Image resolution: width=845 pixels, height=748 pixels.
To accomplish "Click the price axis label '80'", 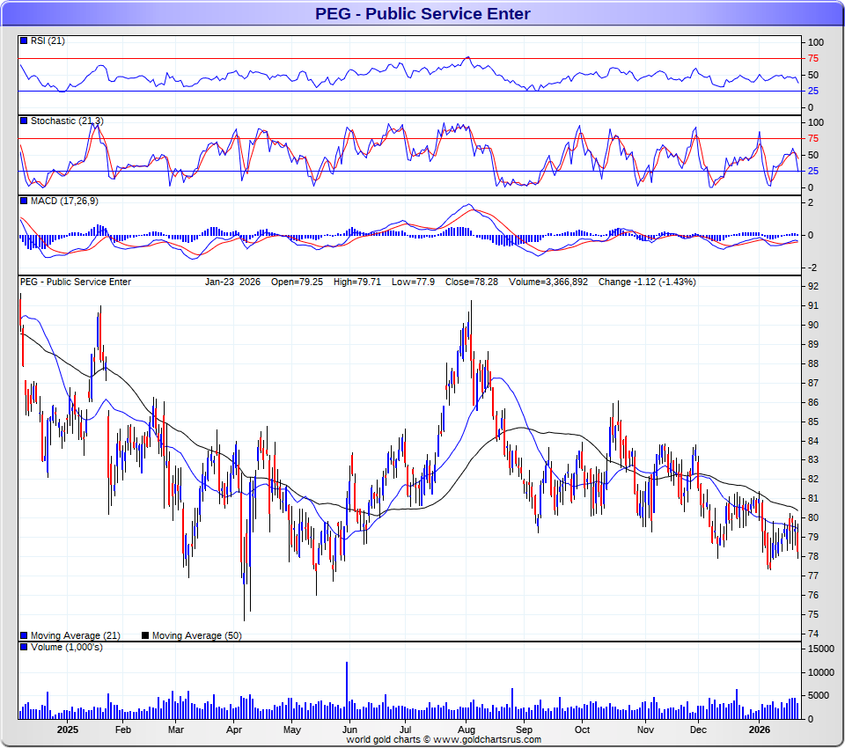I will point(813,518).
